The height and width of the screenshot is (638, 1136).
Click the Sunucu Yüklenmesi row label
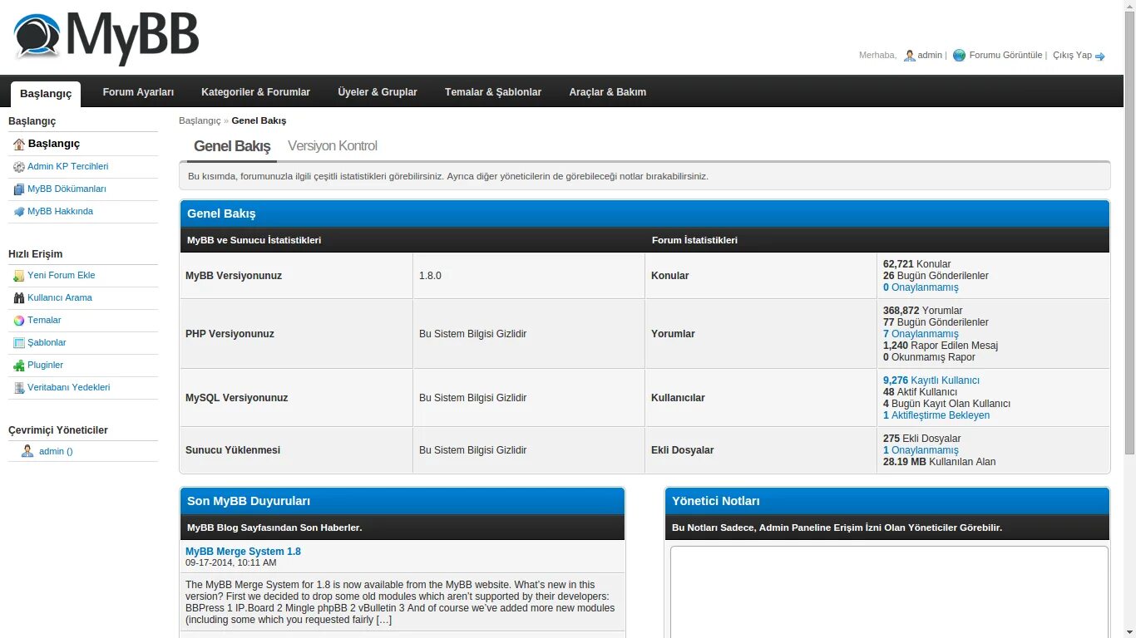click(x=233, y=450)
